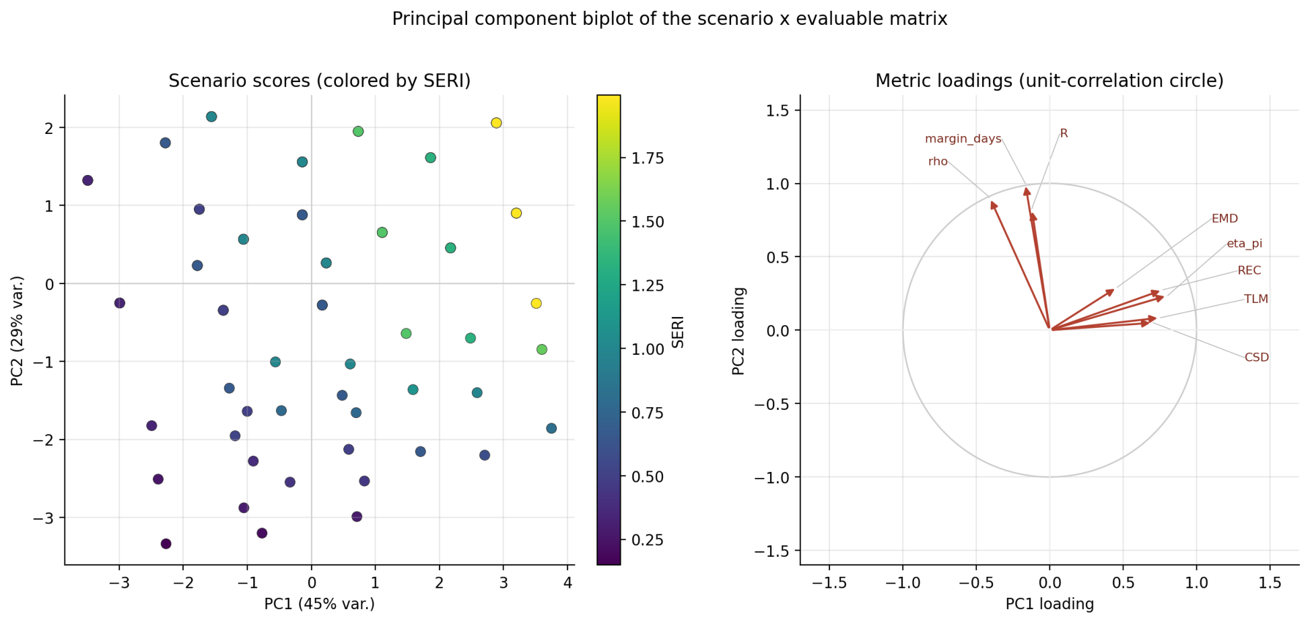
Task: Click the PC2 (29% var.) axis label
Action: (x=17, y=331)
